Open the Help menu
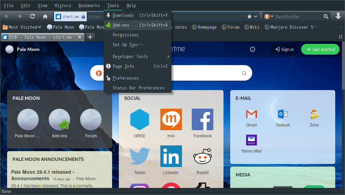The height and width of the screenshot is (195, 345). click(131, 5)
